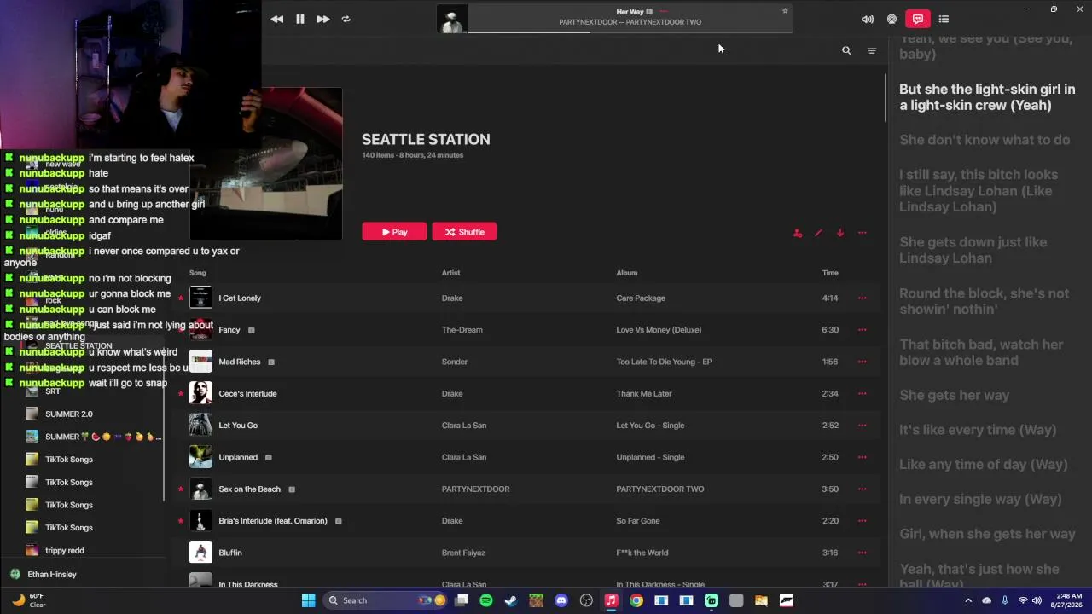The width and height of the screenshot is (1092, 614).
Task: Open Steam from the taskbar
Action: [x=511, y=600]
